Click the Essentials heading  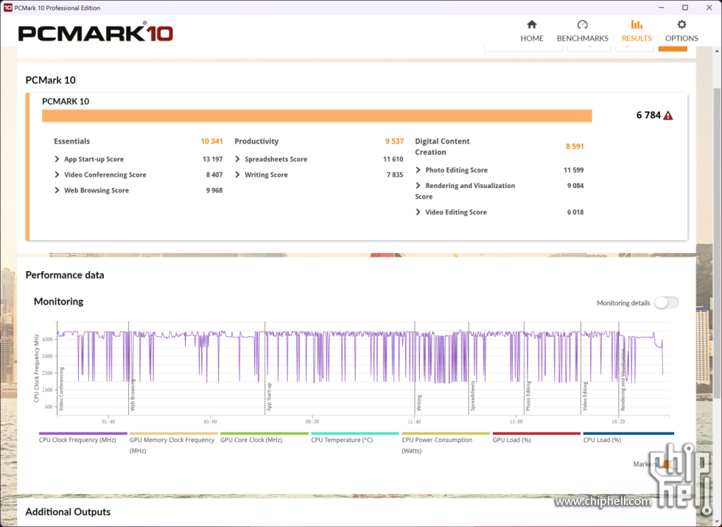coord(72,141)
